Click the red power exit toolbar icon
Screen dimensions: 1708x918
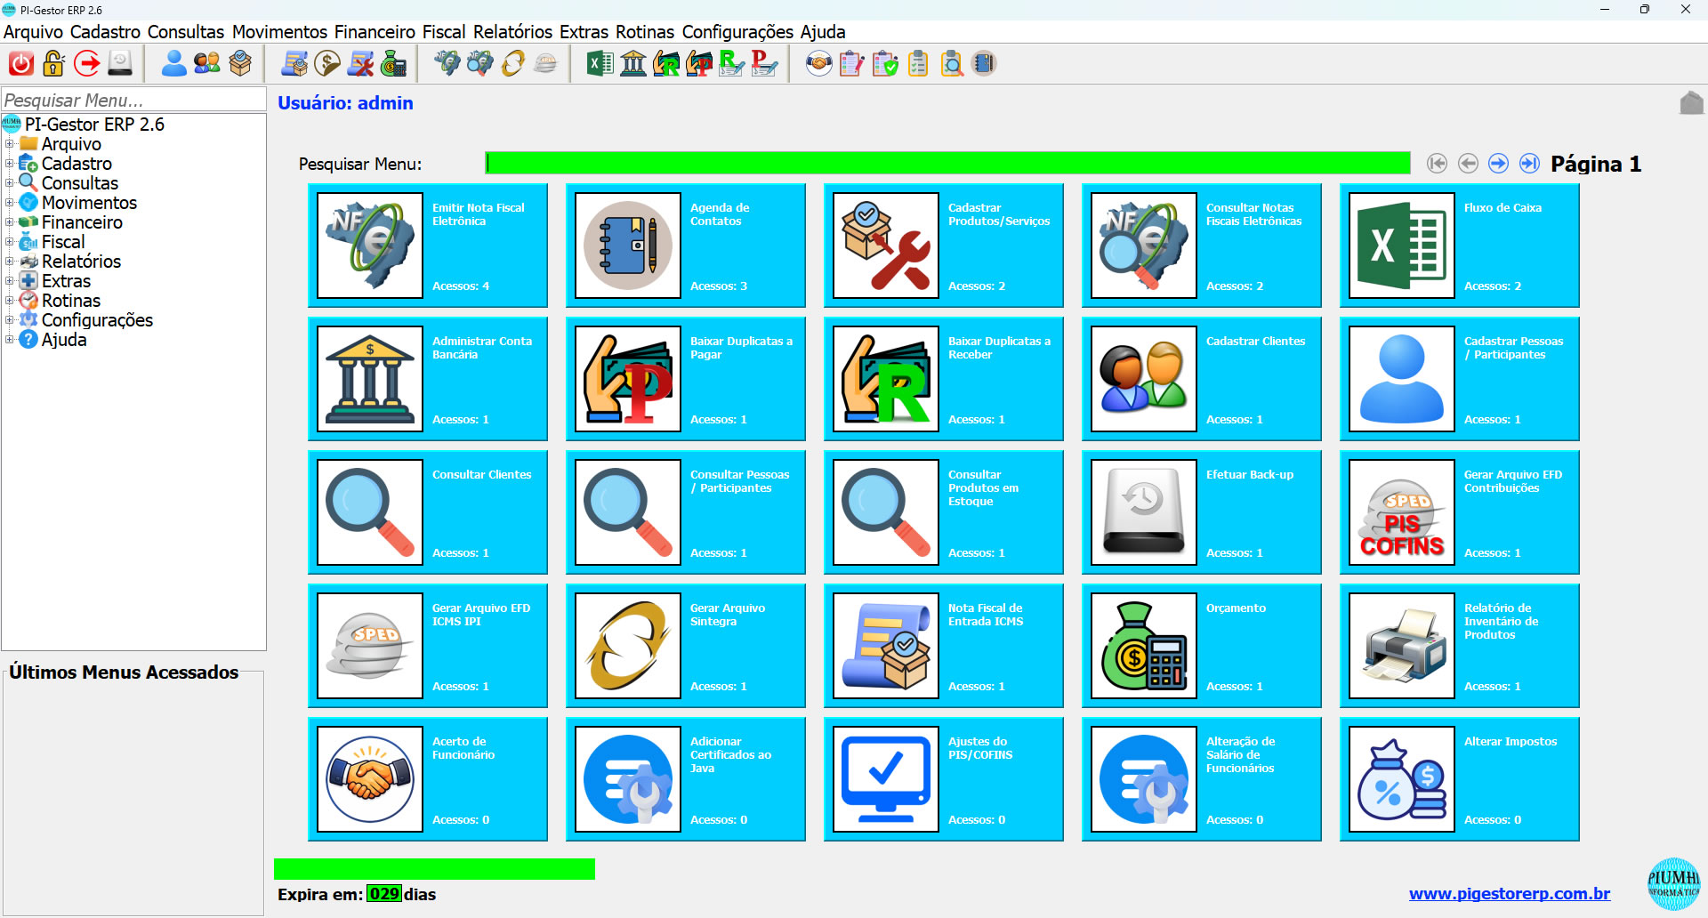(21, 64)
